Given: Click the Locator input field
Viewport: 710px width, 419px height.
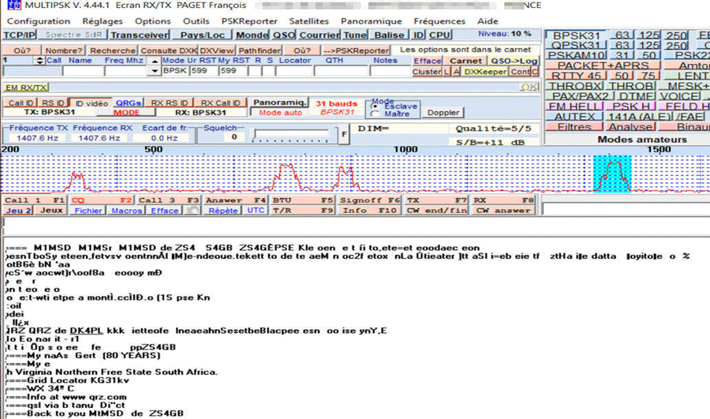Looking at the screenshot, I should pyautogui.click(x=294, y=71).
